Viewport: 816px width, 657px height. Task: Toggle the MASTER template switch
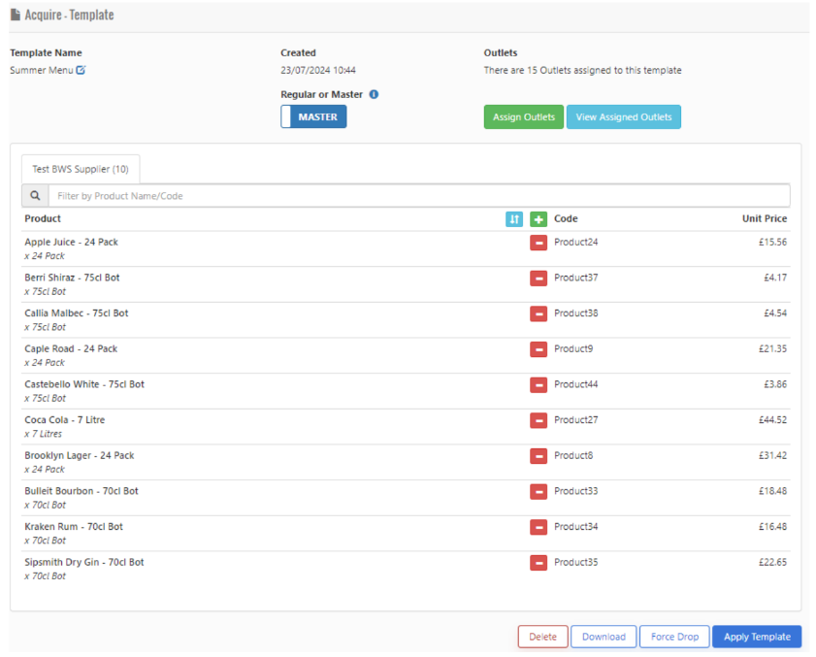tap(313, 117)
